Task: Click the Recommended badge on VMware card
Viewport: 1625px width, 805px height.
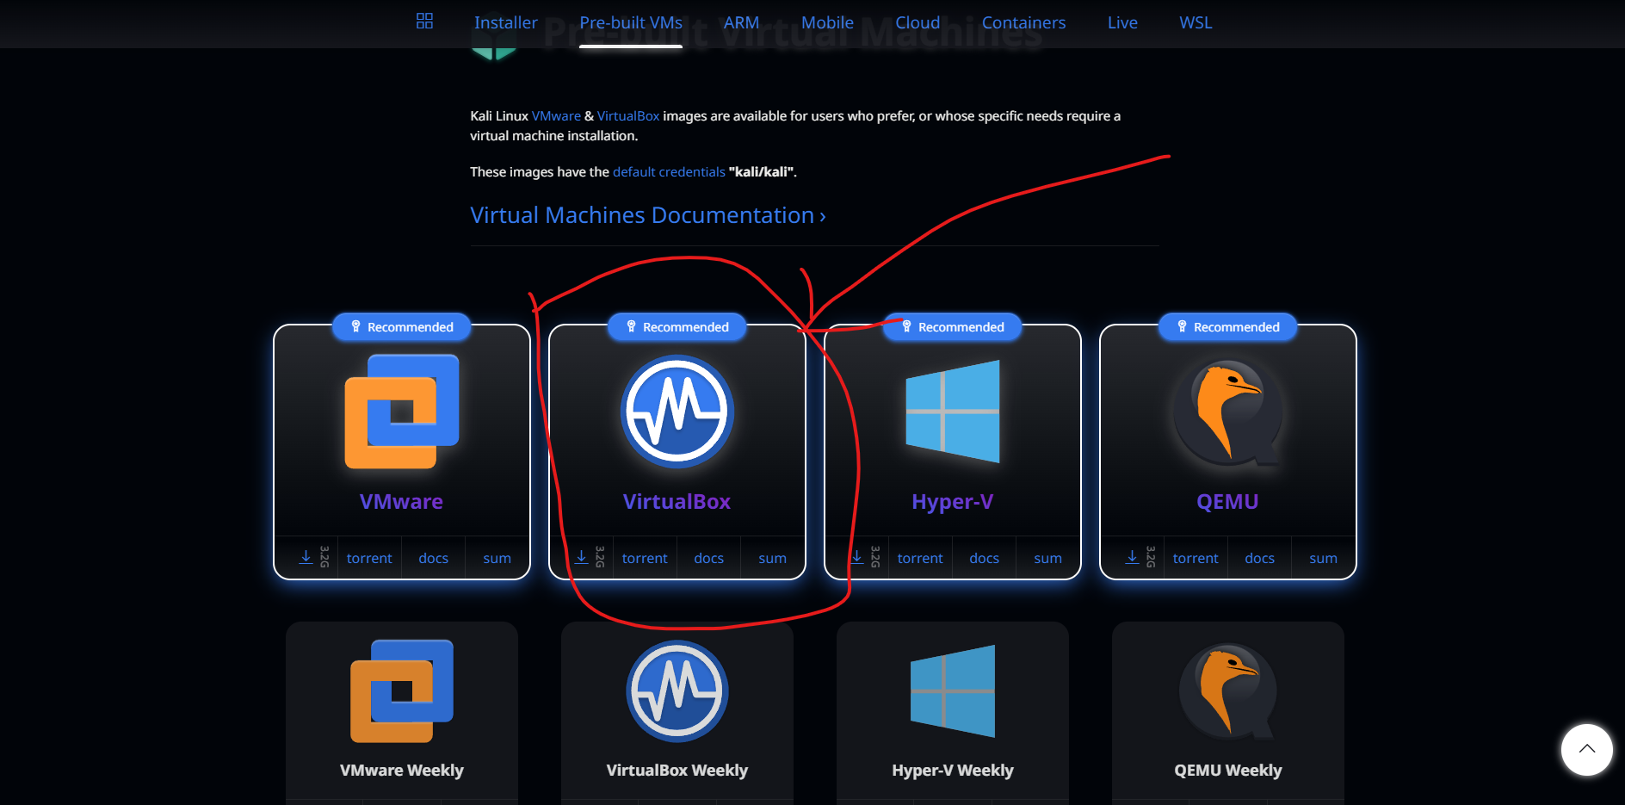Action: pos(402,327)
